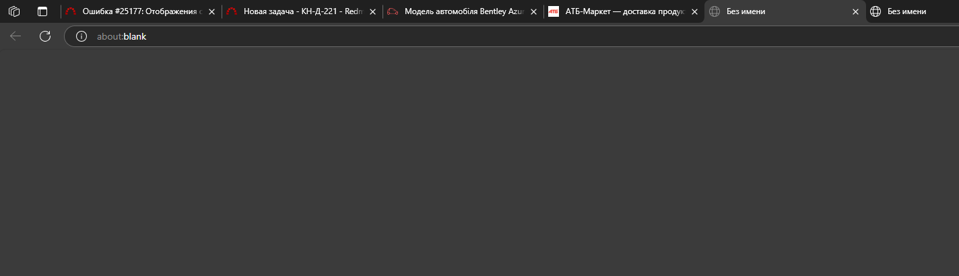The image size is (959, 276).
Task: Click the ATB logo favicon
Action: [554, 11]
